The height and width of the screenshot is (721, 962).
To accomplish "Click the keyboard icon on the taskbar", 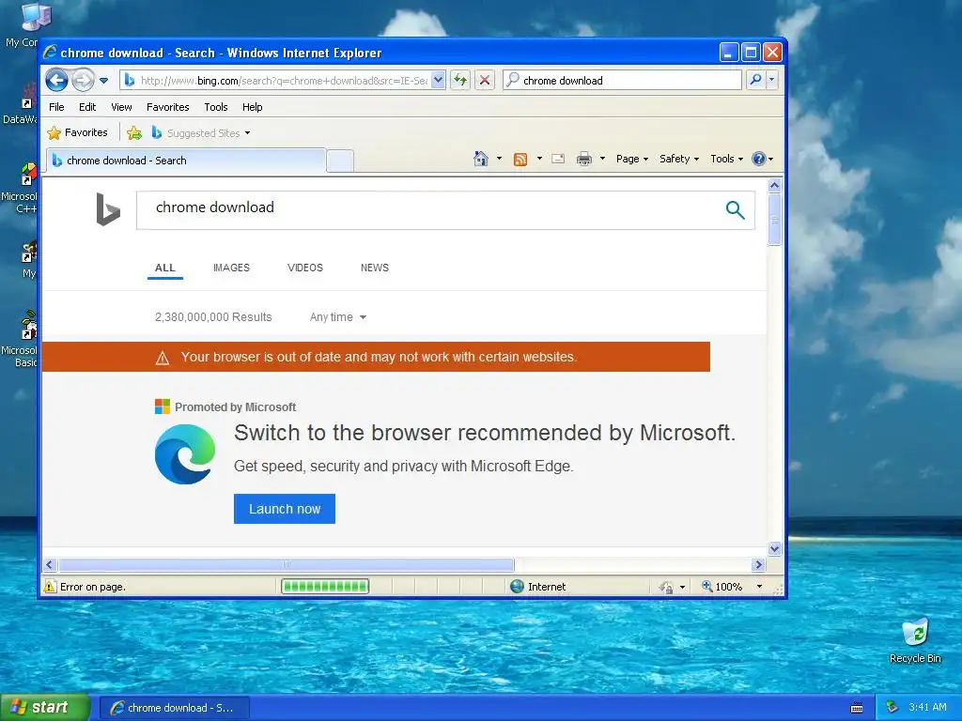I will point(857,708).
